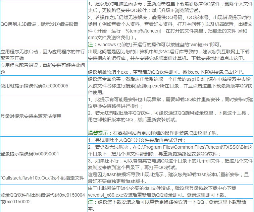Viewport: 254px width, 212px height.
Task: Select the step '1、尝试删除个人QQ号码文件夹后再尝试登录'
Action: tap(170, 140)
